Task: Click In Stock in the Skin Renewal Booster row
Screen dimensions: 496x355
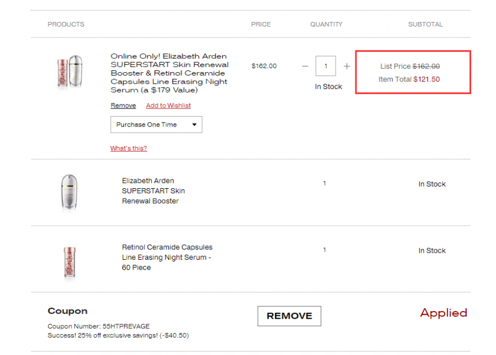Action: click(432, 184)
